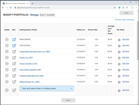
Task: Click plus icon for Union Pacific note
Action: click(x=119, y=70)
